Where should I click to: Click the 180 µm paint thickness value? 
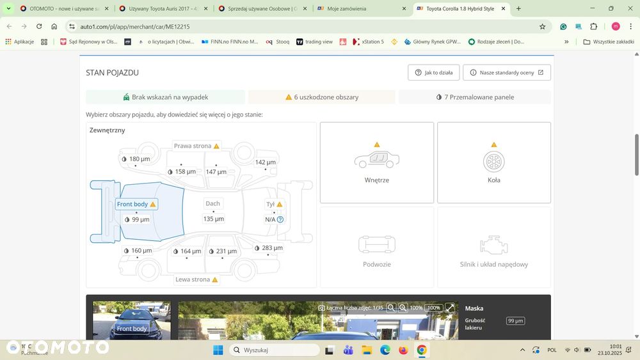[136, 159]
